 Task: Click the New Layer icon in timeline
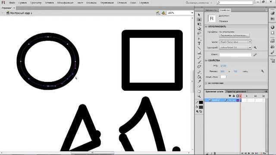point(207,153)
